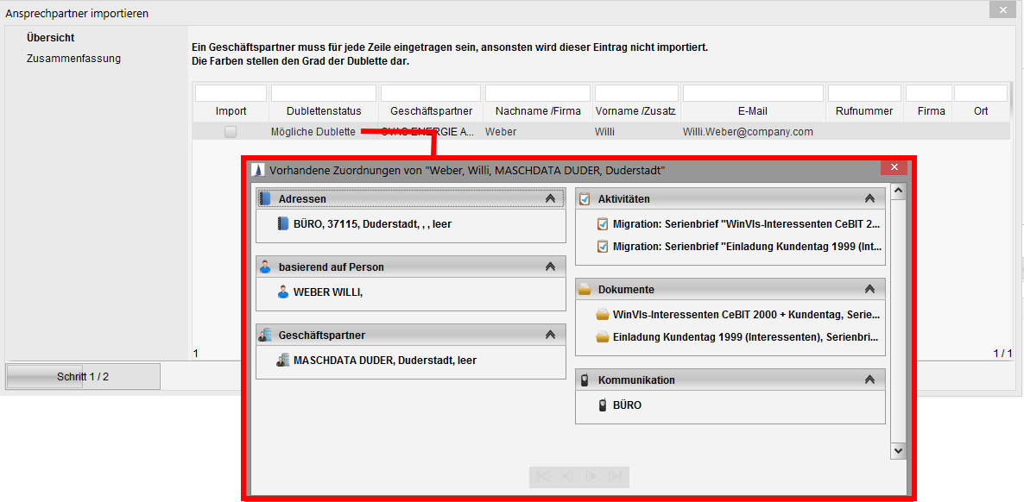Collapse the Kommunikation section
1024x502 pixels.
(x=869, y=380)
